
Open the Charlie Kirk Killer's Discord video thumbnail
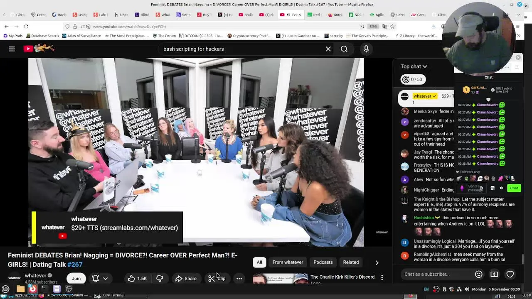280,278
